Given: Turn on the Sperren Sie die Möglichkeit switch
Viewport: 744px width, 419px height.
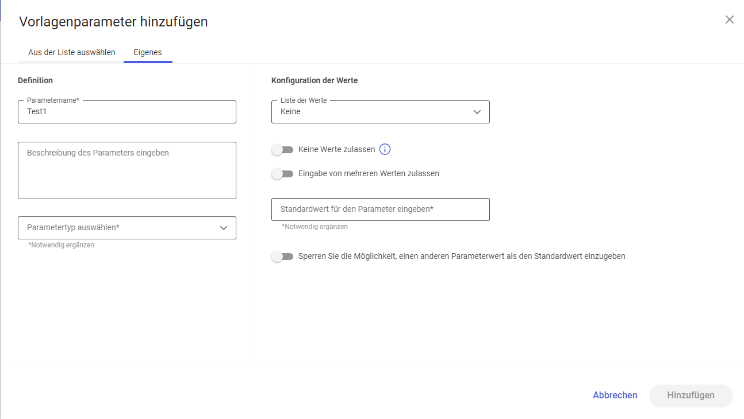Looking at the screenshot, I should point(282,257).
